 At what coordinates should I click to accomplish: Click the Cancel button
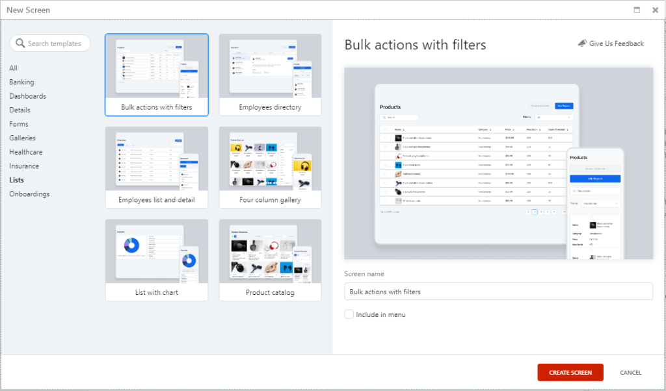coord(630,373)
